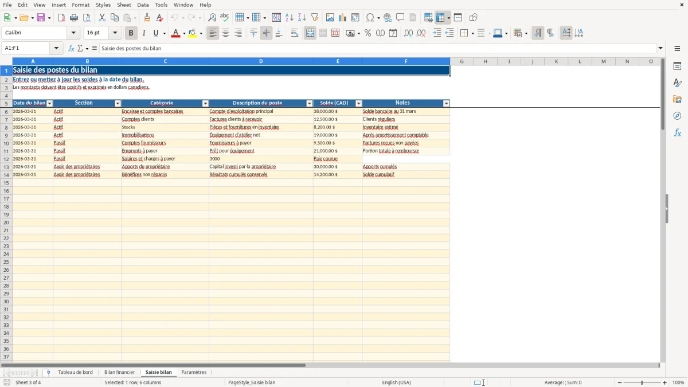The height and width of the screenshot is (387, 688).
Task: Click Sort Descending icon
Action: [302, 18]
